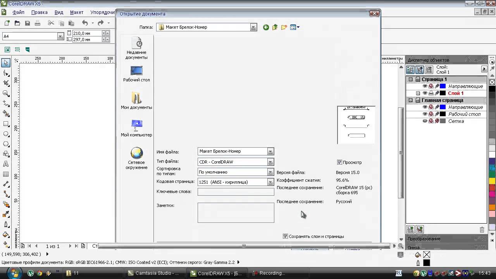Open Кодовая страница dropdown
This screenshot has width=496, height=279.
pyautogui.click(x=270, y=182)
